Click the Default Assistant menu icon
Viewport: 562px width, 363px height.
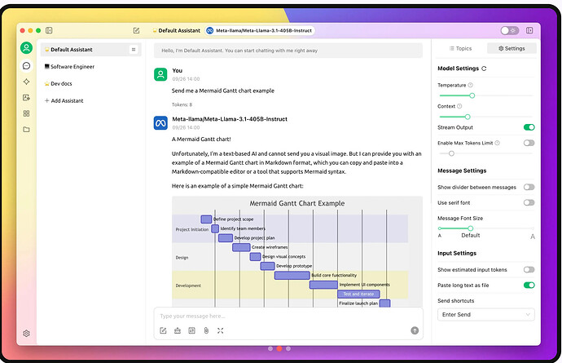click(134, 50)
